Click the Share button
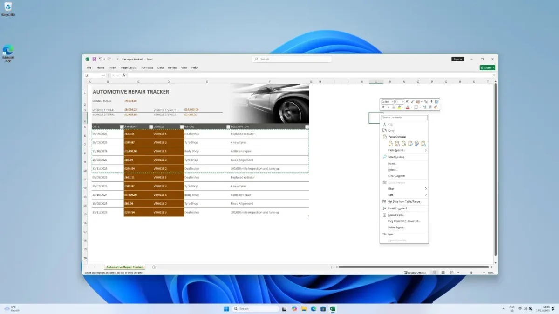559x314 pixels. tap(487, 68)
